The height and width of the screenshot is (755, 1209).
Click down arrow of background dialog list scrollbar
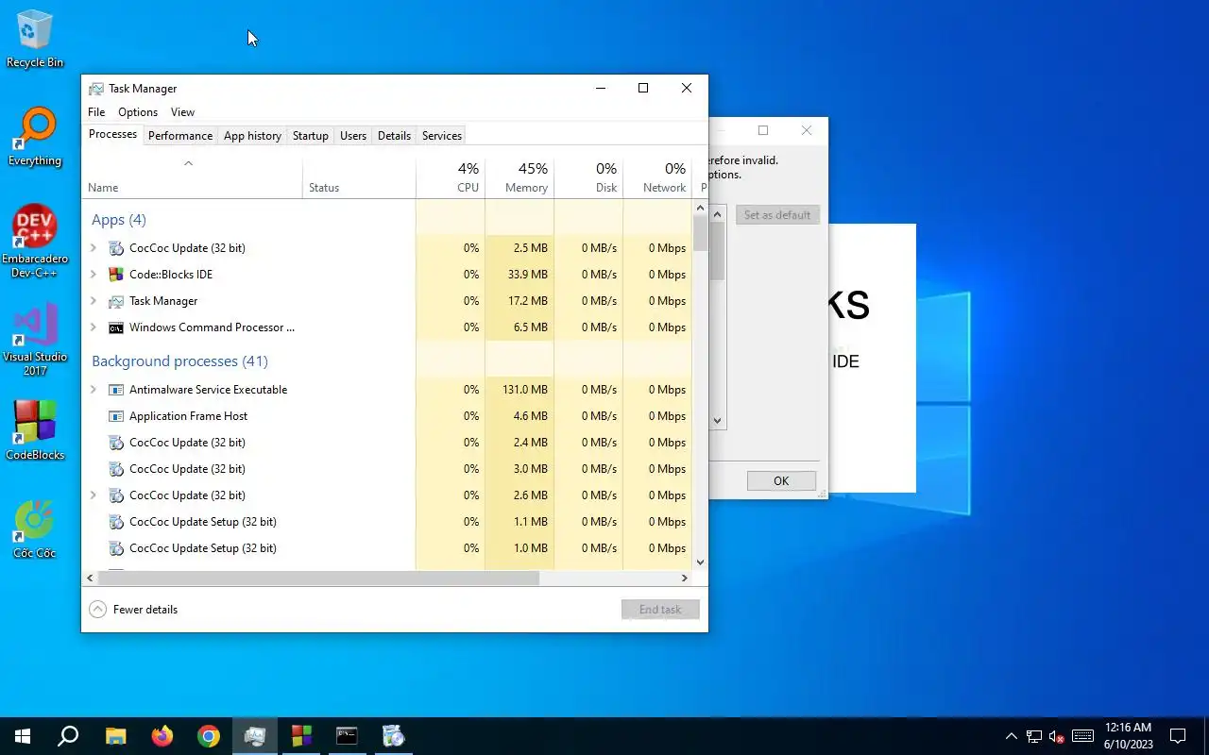(718, 421)
